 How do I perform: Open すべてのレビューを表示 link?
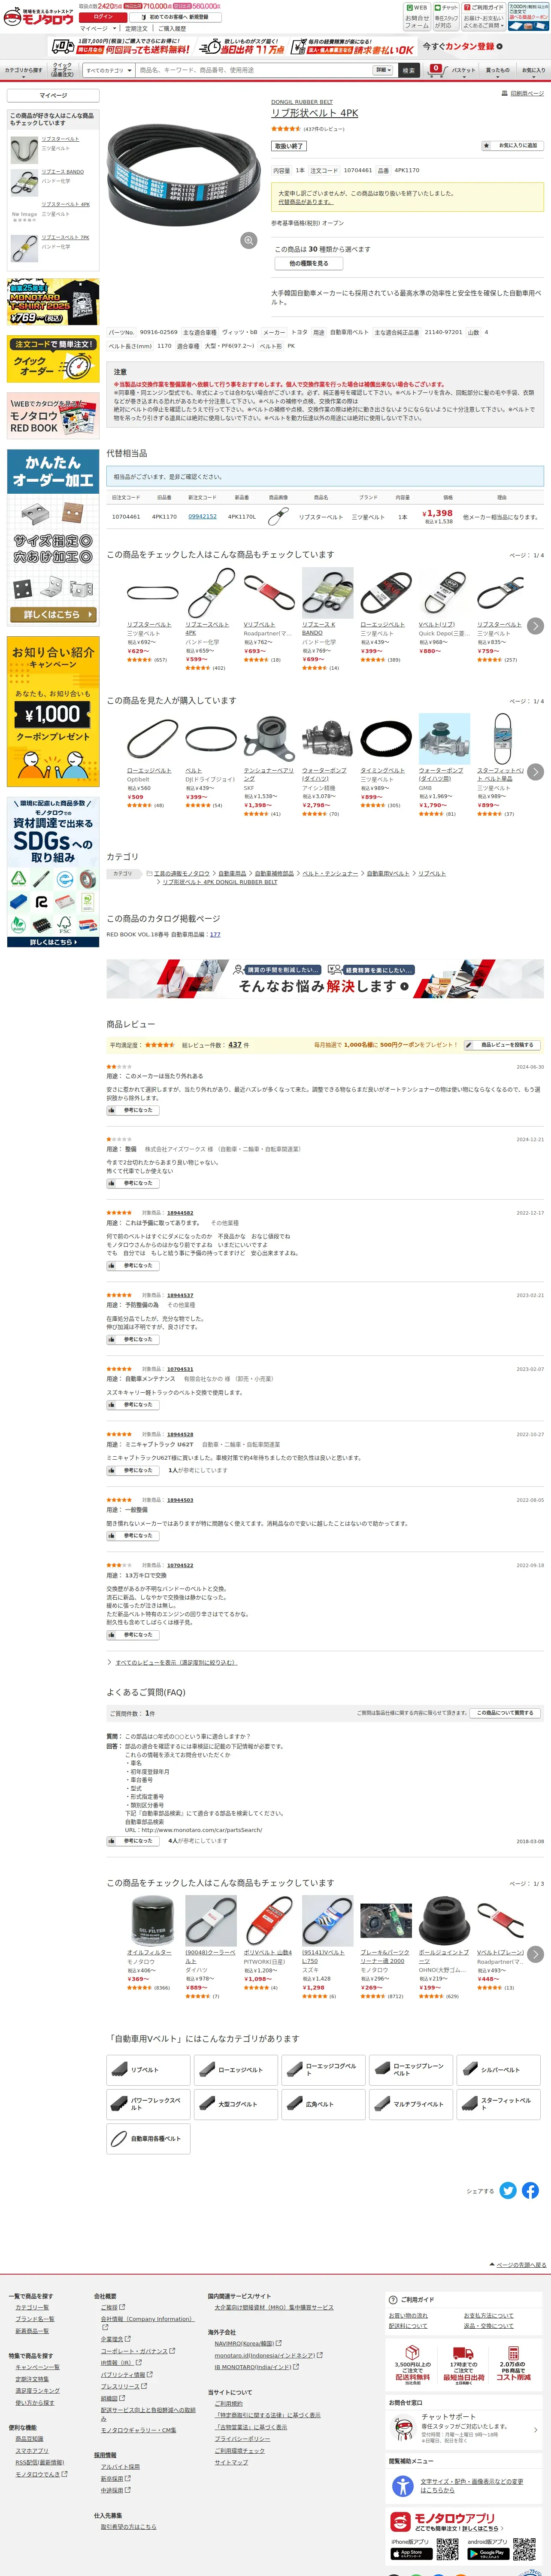(176, 1662)
